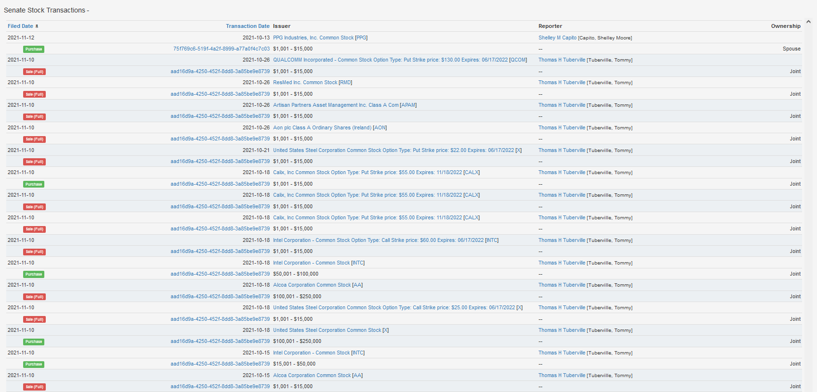Click Purchase badge with $15,001 - $50,000 amount
817x392 pixels.
[x=34, y=364]
